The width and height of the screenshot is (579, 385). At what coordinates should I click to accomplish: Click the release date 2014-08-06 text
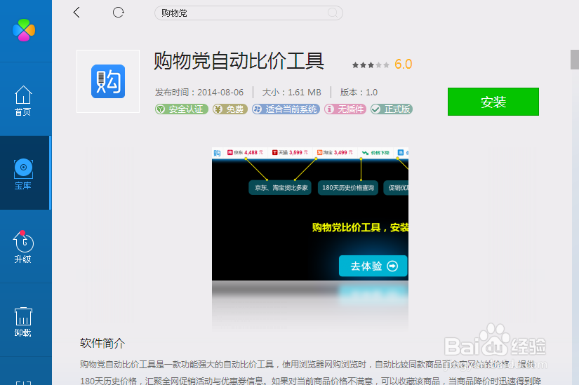click(x=199, y=93)
